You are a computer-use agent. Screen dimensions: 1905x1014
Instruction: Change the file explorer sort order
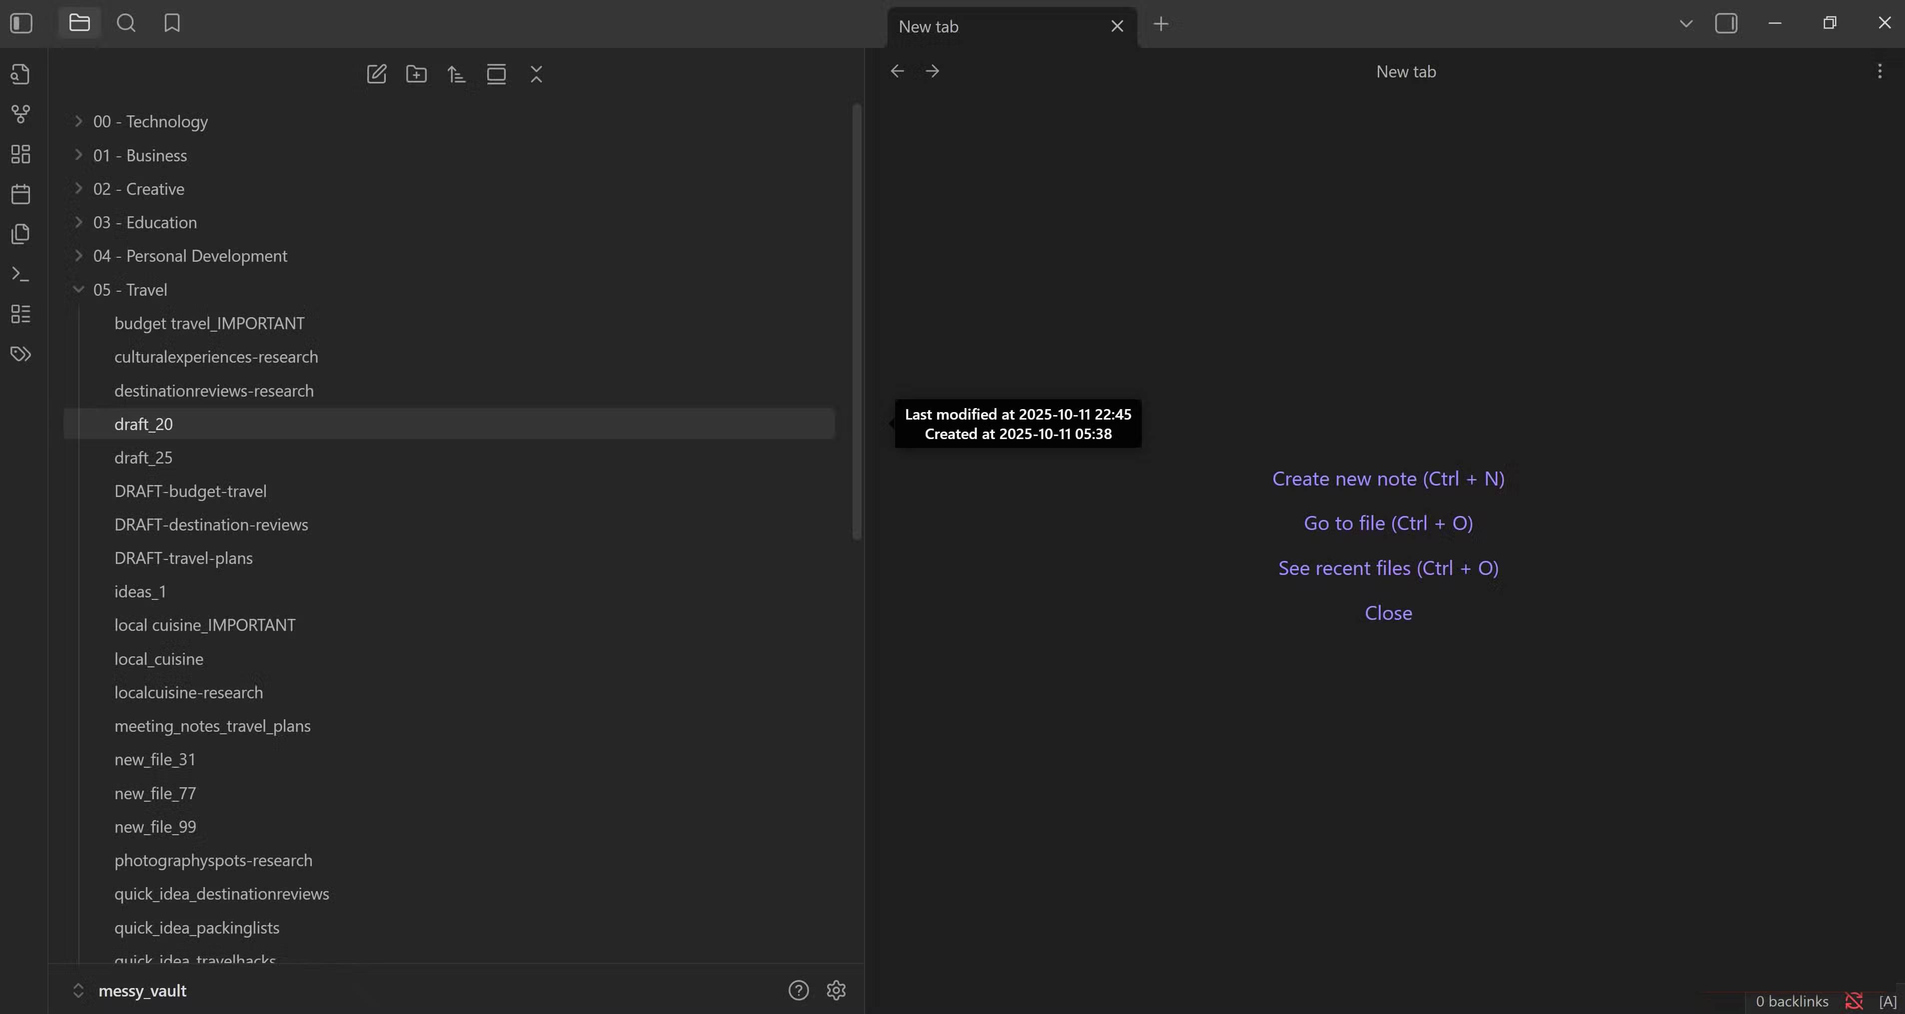click(456, 74)
